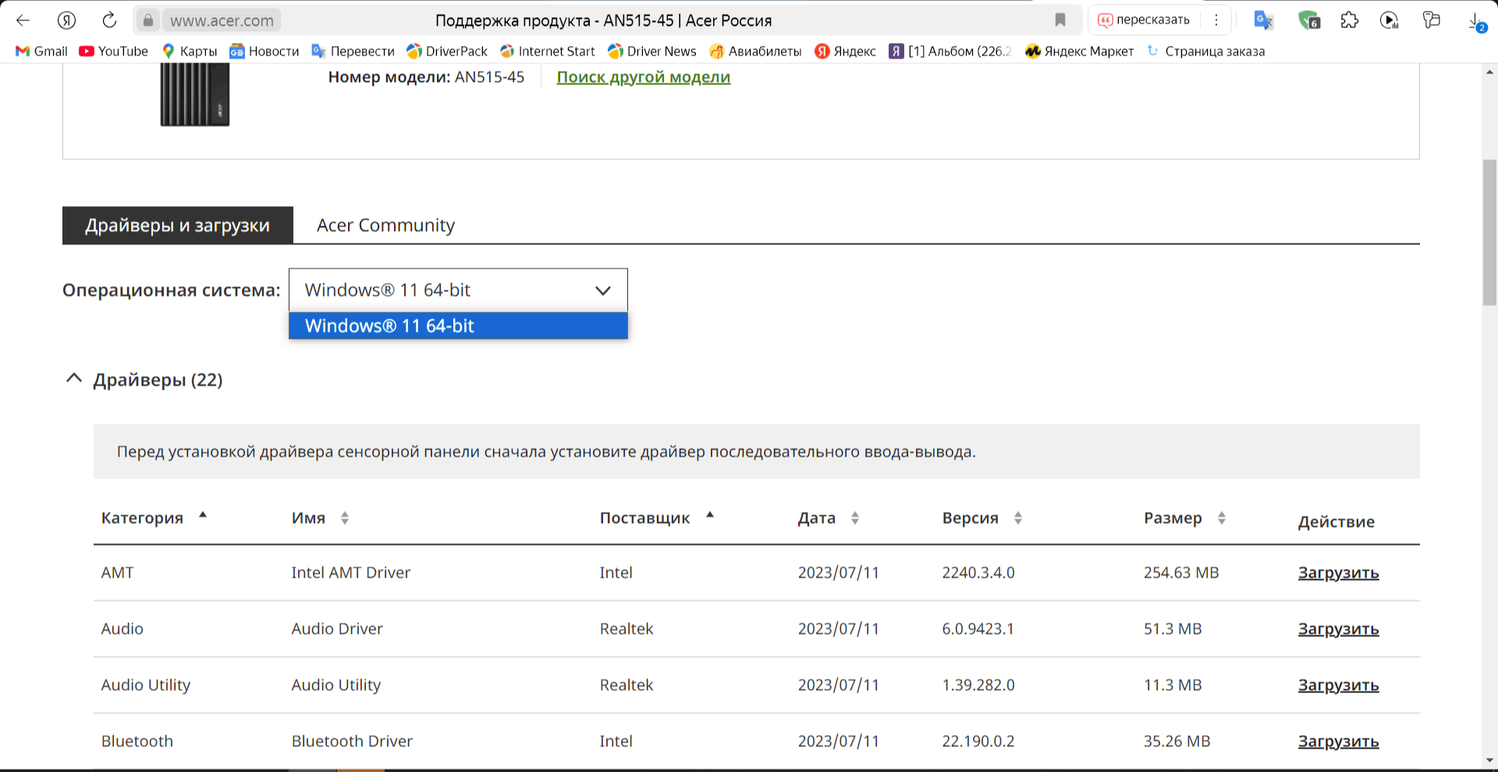
Task: Open the Gmail bookmark
Action: coord(41,51)
